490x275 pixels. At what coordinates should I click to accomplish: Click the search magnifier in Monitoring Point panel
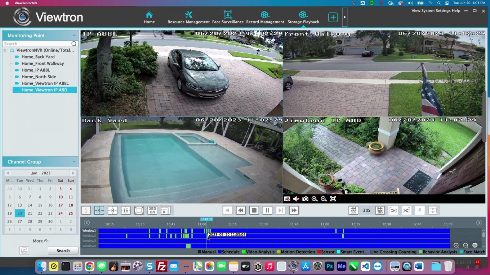[73, 43]
